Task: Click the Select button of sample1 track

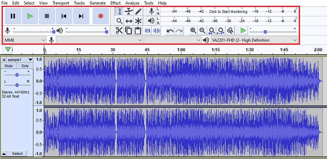Action: click(x=17, y=154)
